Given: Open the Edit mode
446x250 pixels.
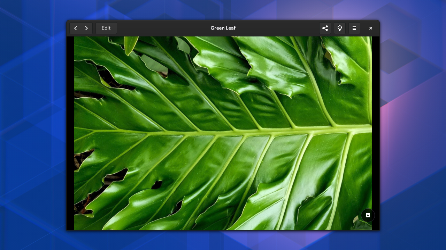Looking at the screenshot, I should (106, 28).
